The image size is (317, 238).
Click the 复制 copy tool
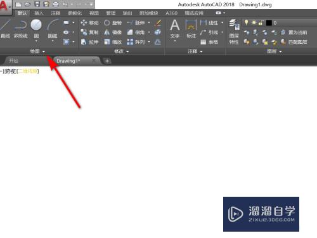point(89,32)
